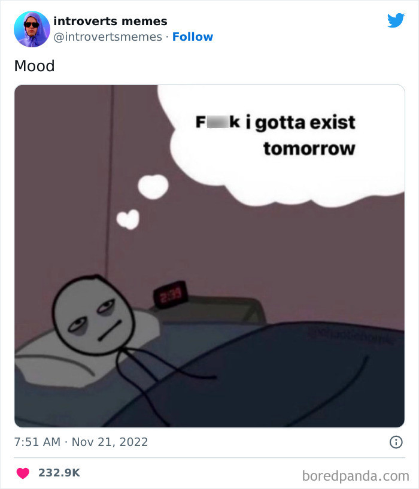This screenshot has height=489, width=419.
Task: Click the Twitter logo to view on Twitter
Action: tap(397, 20)
